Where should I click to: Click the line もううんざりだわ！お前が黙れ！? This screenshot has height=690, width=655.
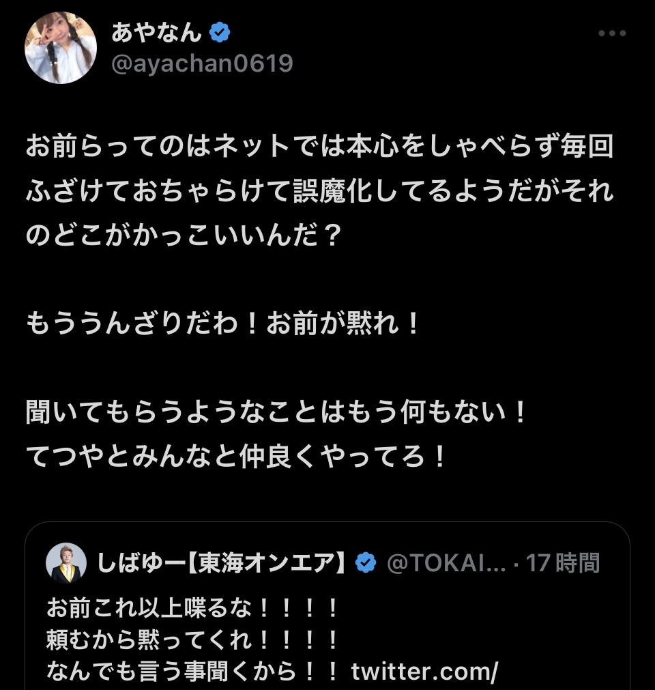pos(224,323)
